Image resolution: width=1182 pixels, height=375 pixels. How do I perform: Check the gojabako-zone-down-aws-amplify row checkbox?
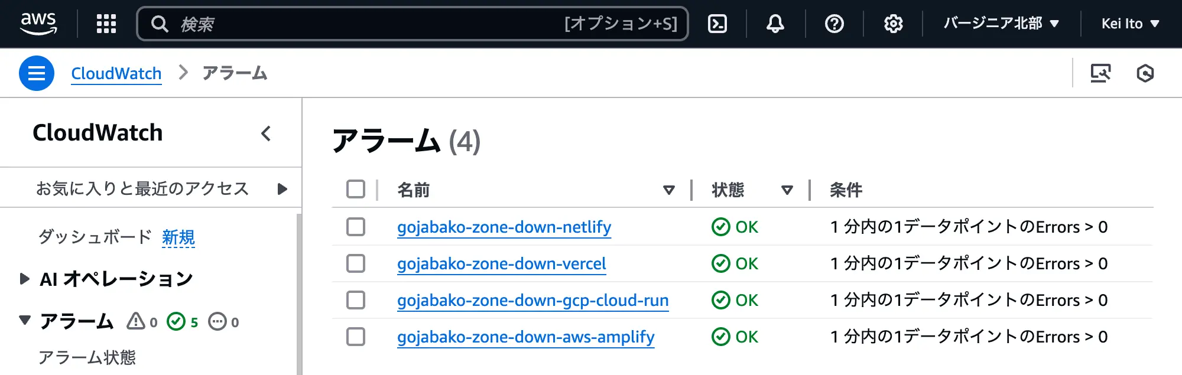click(356, 337)
